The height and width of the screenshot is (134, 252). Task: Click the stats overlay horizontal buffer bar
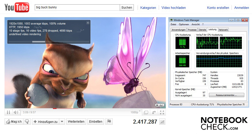49,42
